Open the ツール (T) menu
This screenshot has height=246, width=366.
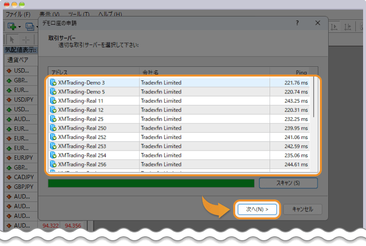tap(79, 14)
